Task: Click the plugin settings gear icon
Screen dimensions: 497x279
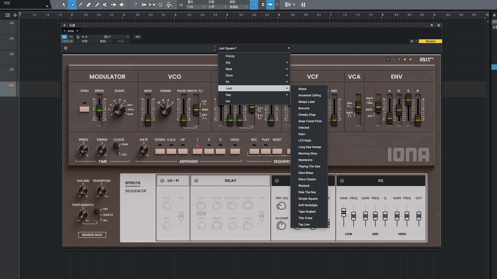Action: click(412, 41)
